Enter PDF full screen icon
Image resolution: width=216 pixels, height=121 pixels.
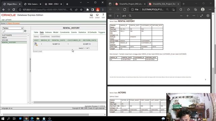coord(201,16)
